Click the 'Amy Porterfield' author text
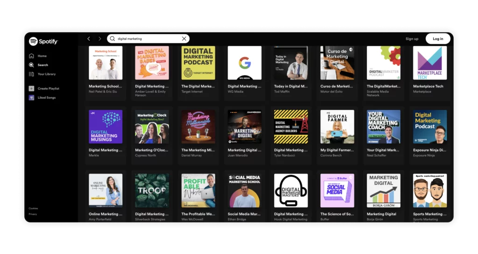The height and width of the screenshot is (254, 478). click(x=100, y=220)
